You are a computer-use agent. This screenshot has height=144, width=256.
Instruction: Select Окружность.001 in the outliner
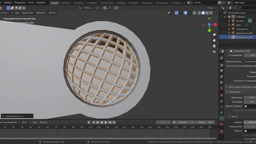[244, 33]
